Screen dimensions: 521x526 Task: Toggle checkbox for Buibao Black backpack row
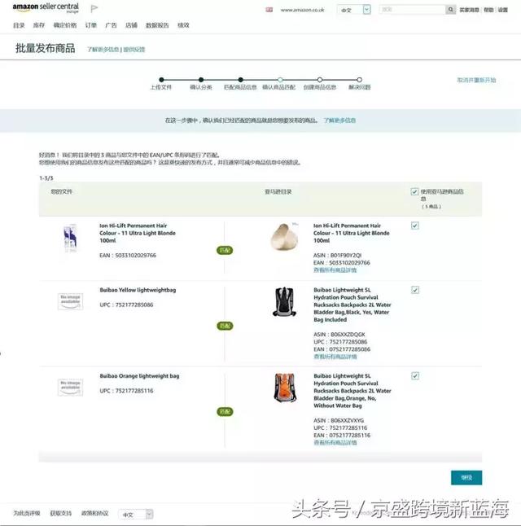click(x=415, y=290)
